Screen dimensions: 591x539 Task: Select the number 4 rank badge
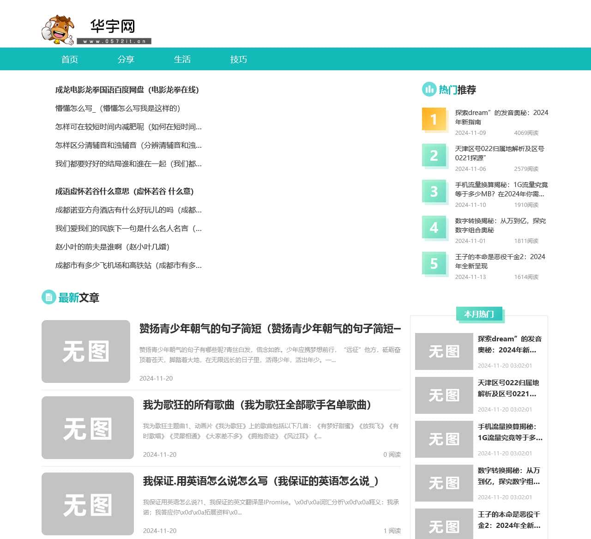(x=434, y=228)
